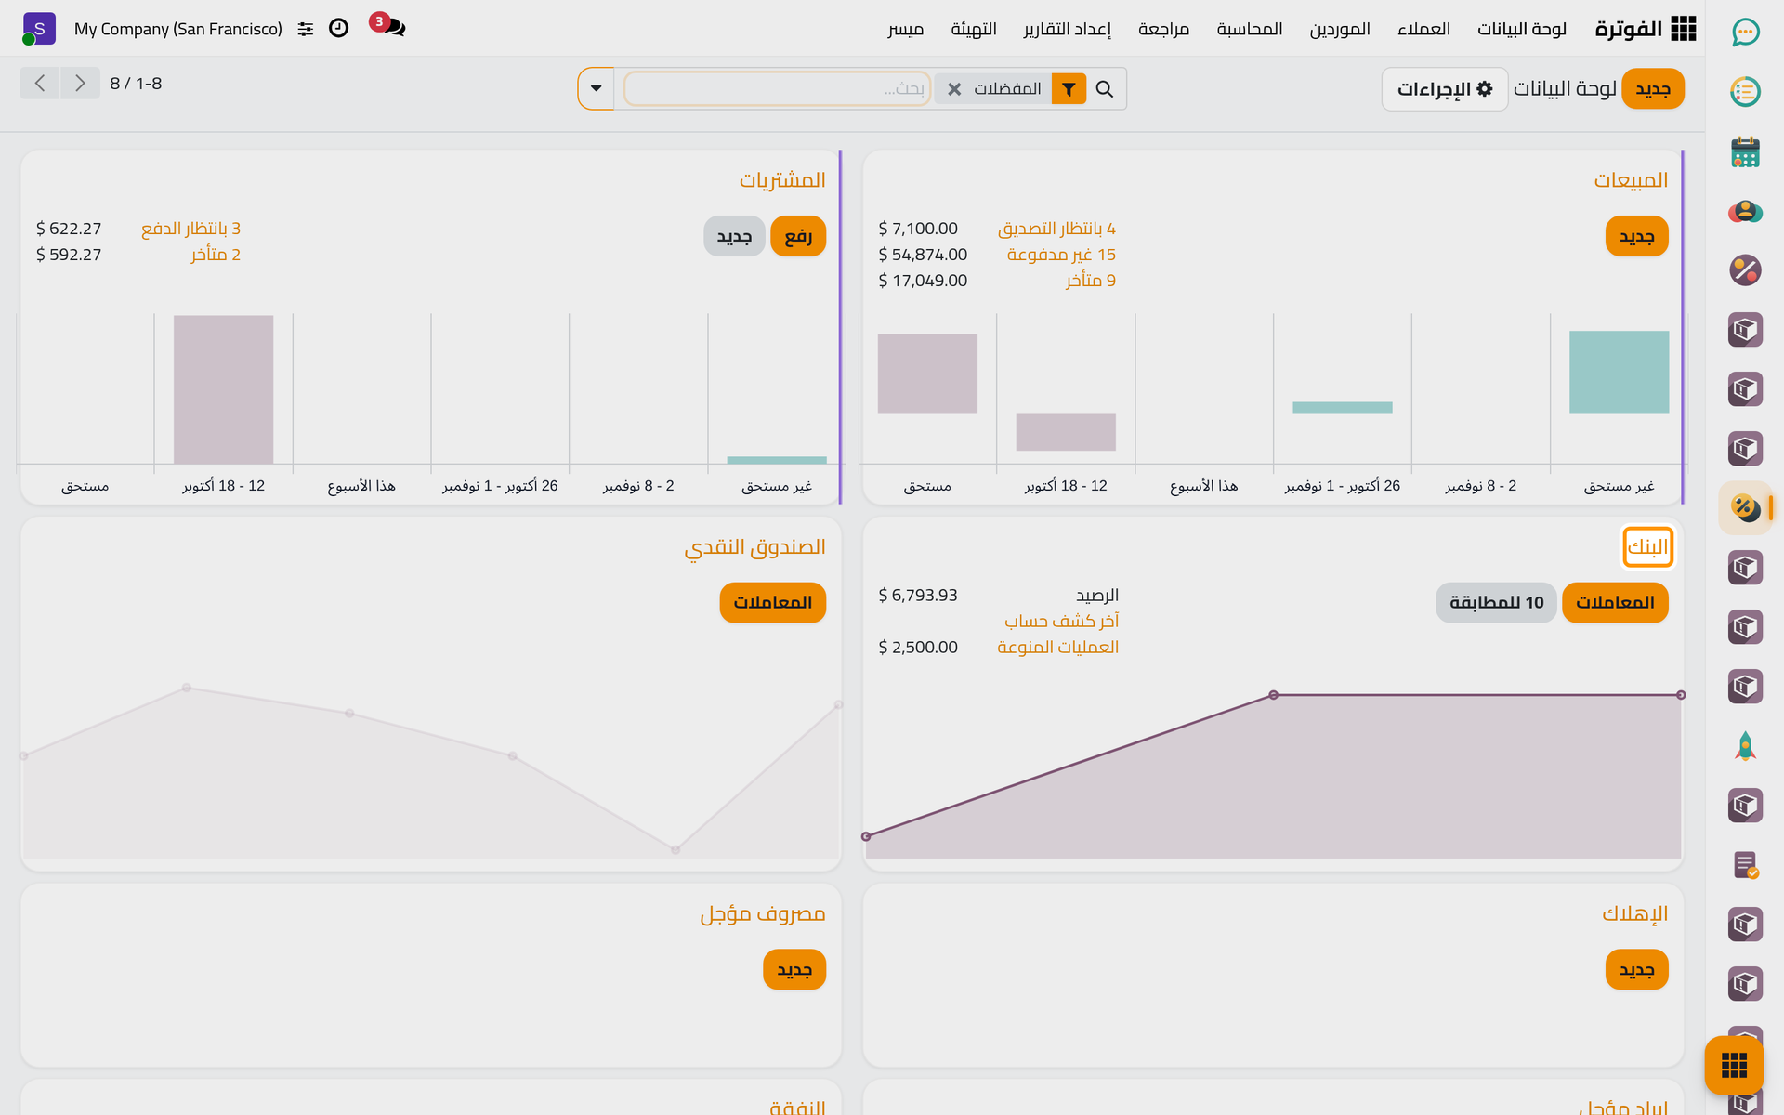Viewport: 1784px width, 1115px height.
Task: Click the highlighted accounting app icon in sidebar
Action: click(1745, 507)
